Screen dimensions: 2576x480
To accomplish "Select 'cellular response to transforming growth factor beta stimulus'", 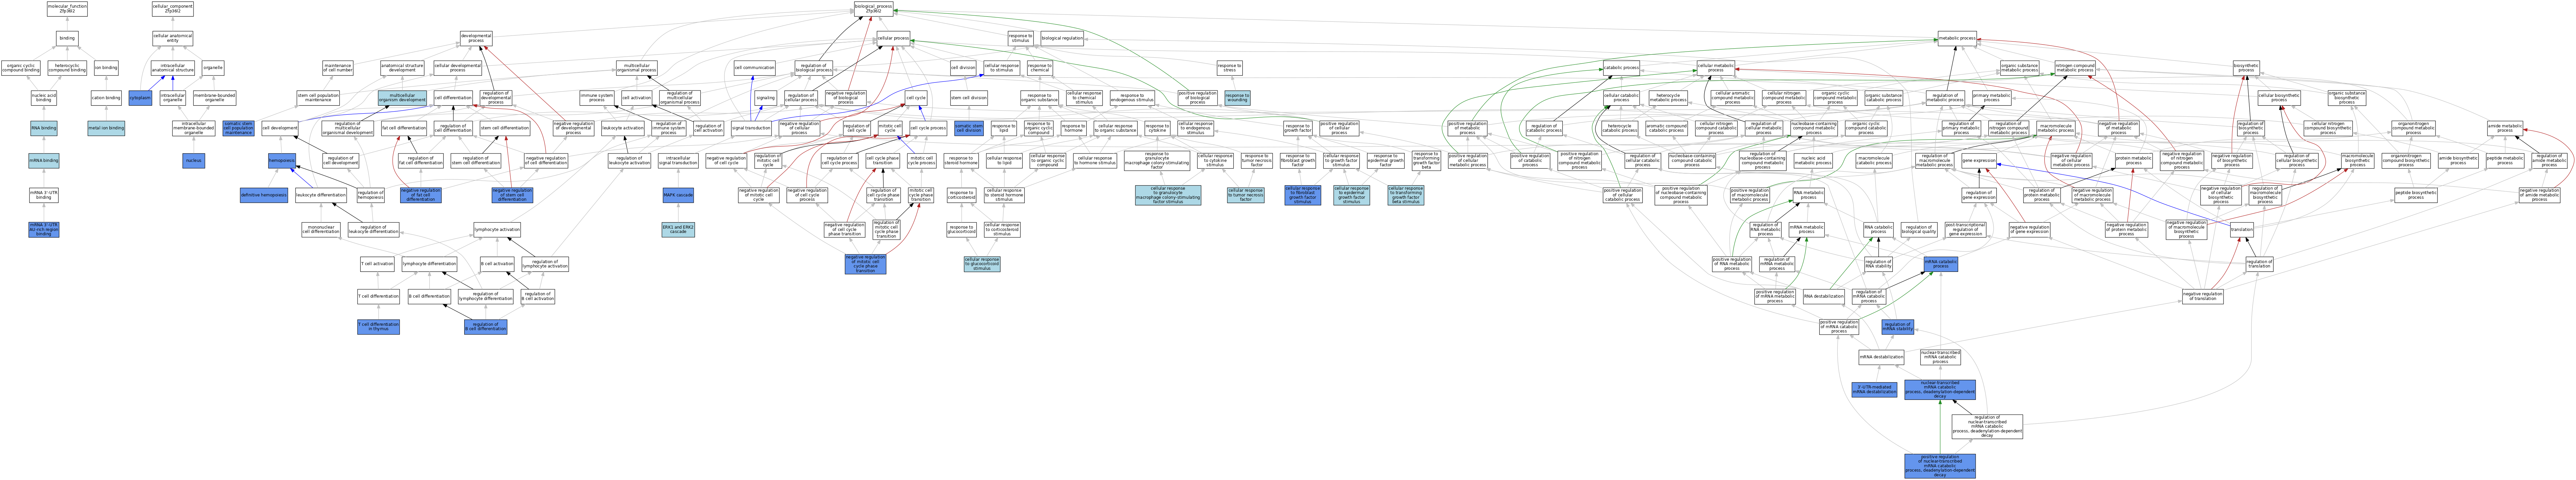I will coord(1405,195).
